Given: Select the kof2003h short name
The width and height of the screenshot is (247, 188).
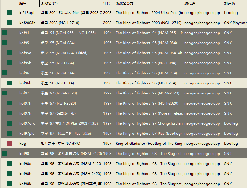Looking at the screenshot, I should point(27,23).
